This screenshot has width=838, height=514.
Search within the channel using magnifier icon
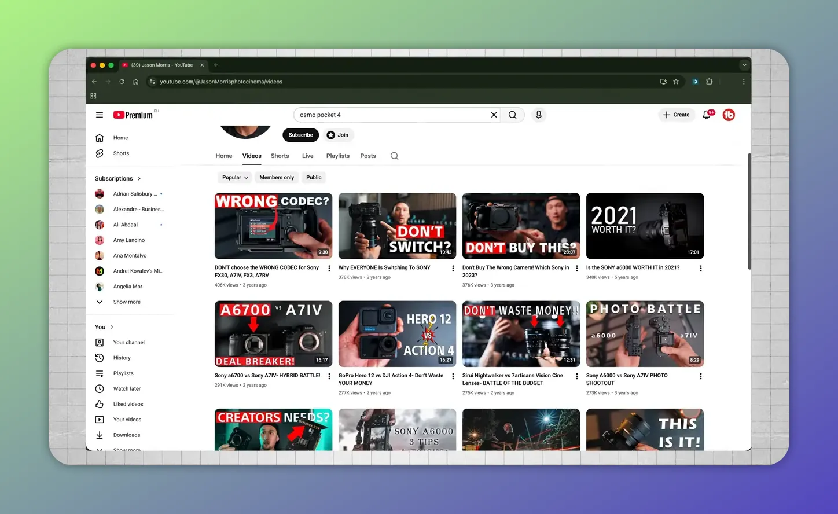coord(395,156)
